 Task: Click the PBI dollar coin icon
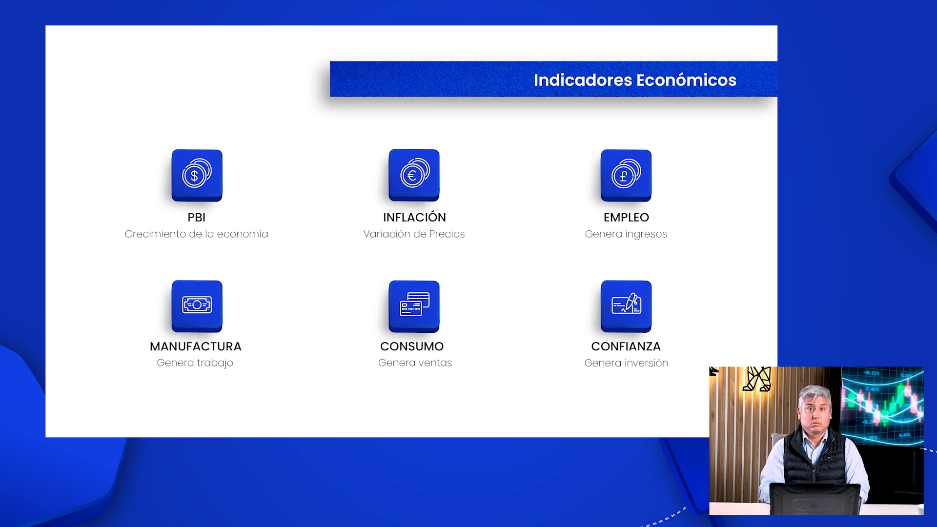click(197, 175)
